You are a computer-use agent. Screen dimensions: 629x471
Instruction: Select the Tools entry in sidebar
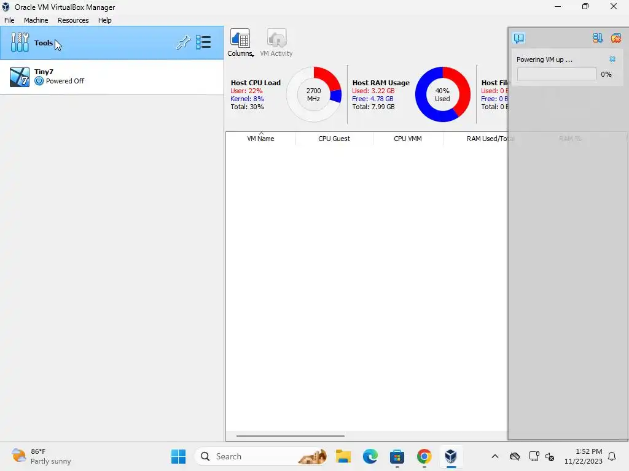[112, 43]
